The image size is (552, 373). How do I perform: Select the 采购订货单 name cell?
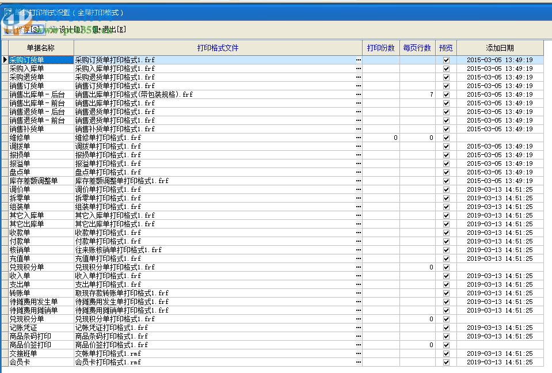click(x=41, y=60)
